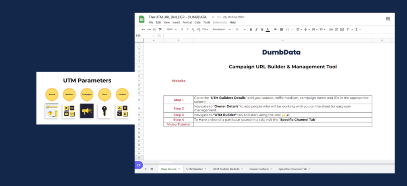The image size is (407, 186).
Task: Click the paint format roller icon
Action: [x=160, y=29]
